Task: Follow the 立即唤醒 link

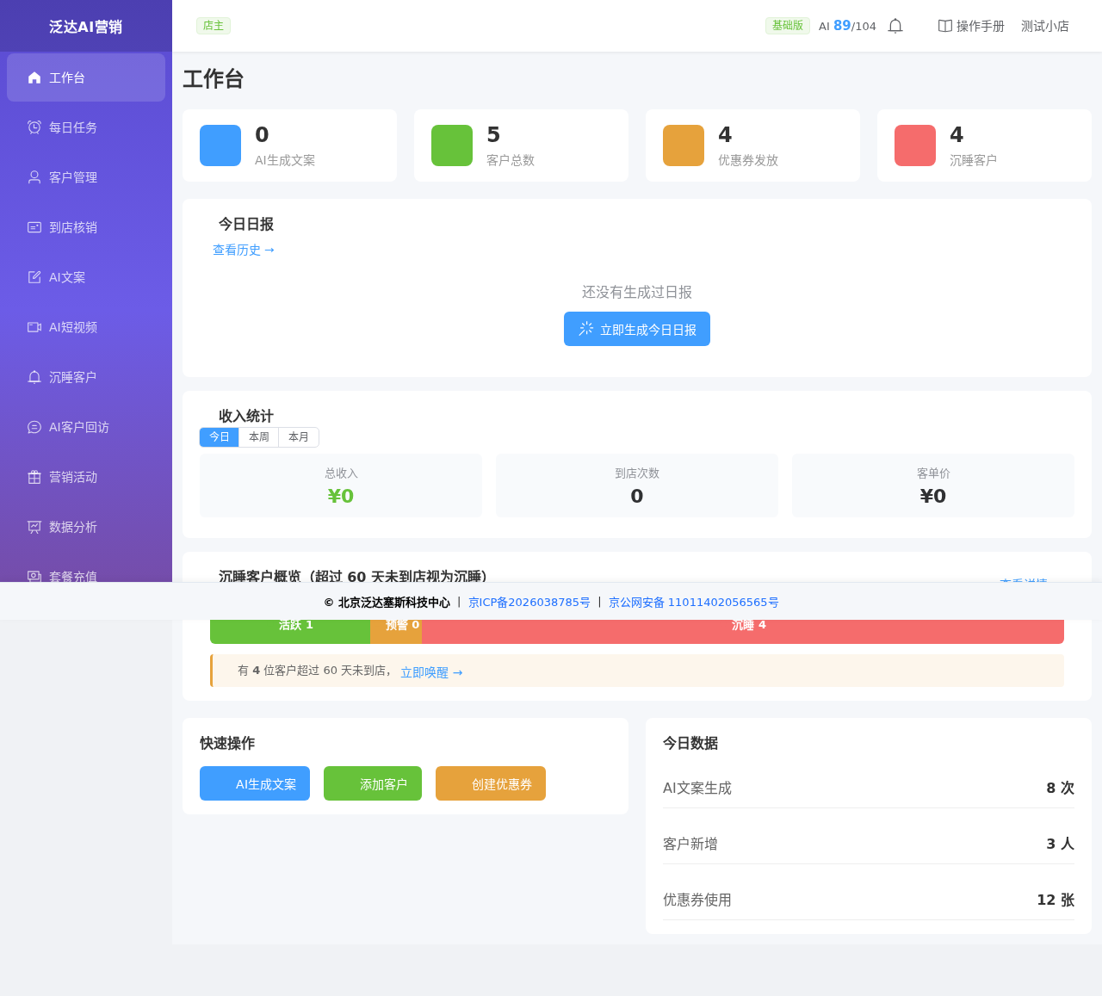Action: pyautogui.click(x=431, y=672)
